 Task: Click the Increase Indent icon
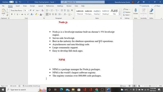point(65,10)
